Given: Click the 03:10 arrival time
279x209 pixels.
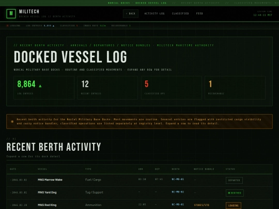Looking at the screenshot, I should pos(142,179).
